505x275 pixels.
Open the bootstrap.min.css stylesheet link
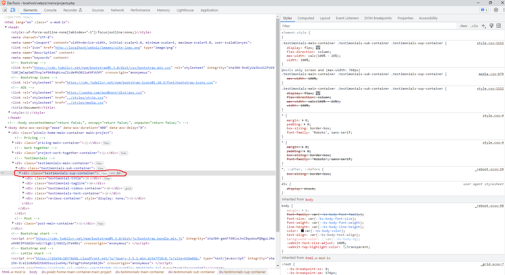pos(102,68)
